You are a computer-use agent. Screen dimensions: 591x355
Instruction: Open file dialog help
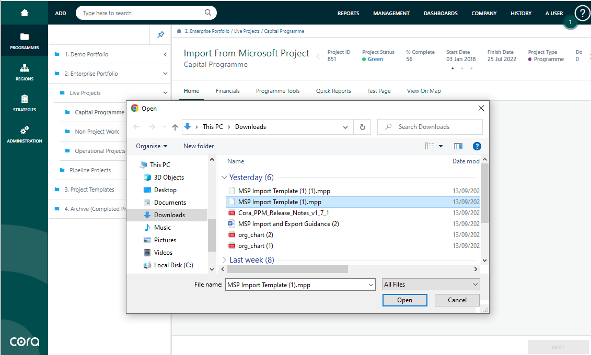pos(477,146)
